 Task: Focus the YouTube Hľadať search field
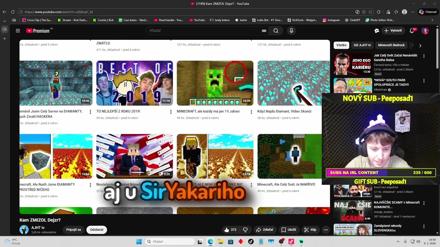[205, 31]
